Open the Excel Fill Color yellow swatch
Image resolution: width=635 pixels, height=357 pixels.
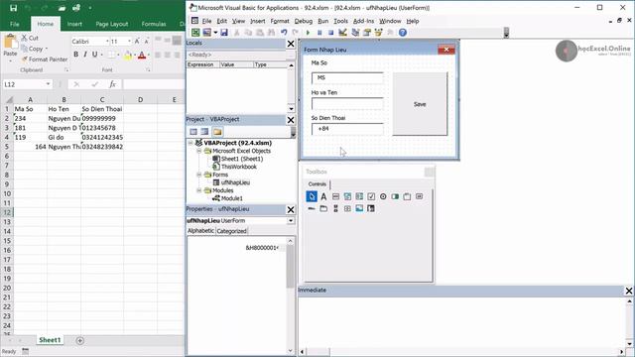(128, 56)
